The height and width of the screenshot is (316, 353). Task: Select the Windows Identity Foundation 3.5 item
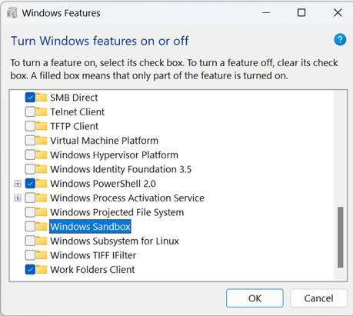tap(121, 169)
